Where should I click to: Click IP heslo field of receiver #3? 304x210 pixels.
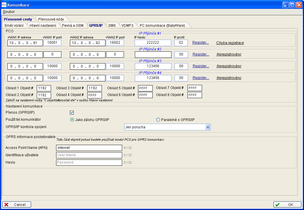tap(153, 66)
